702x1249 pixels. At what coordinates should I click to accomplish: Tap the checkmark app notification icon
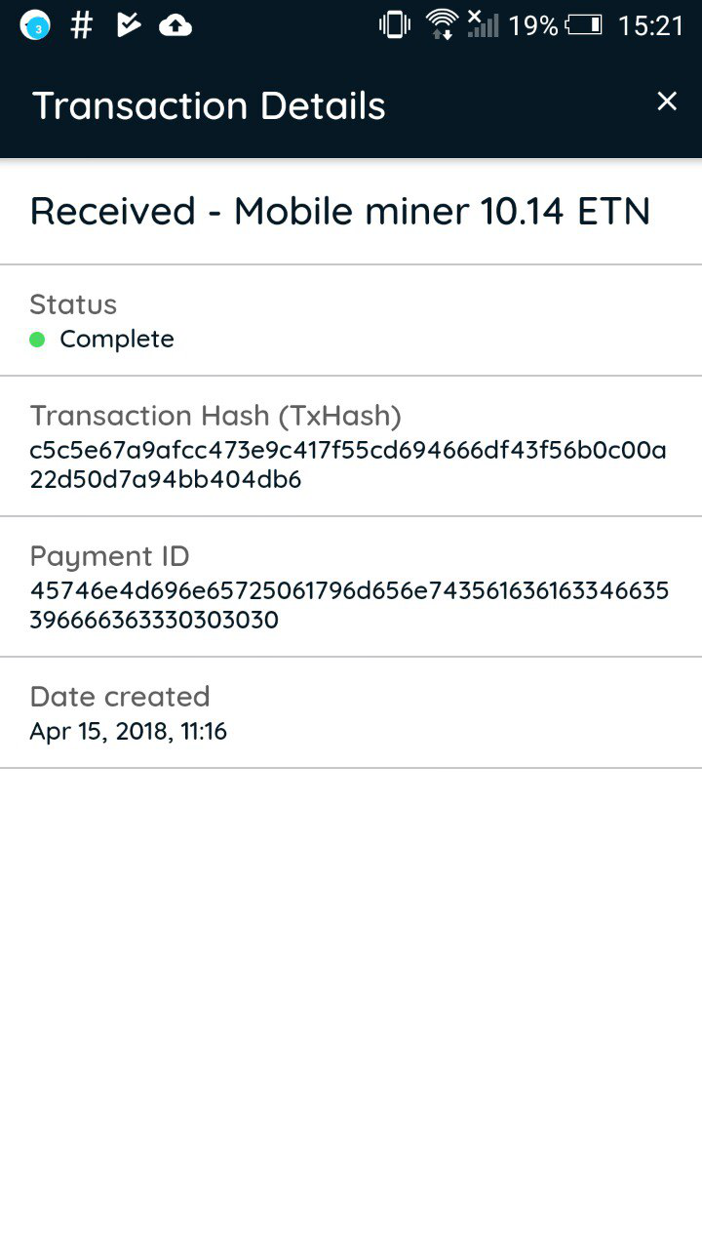coord(128,26)
